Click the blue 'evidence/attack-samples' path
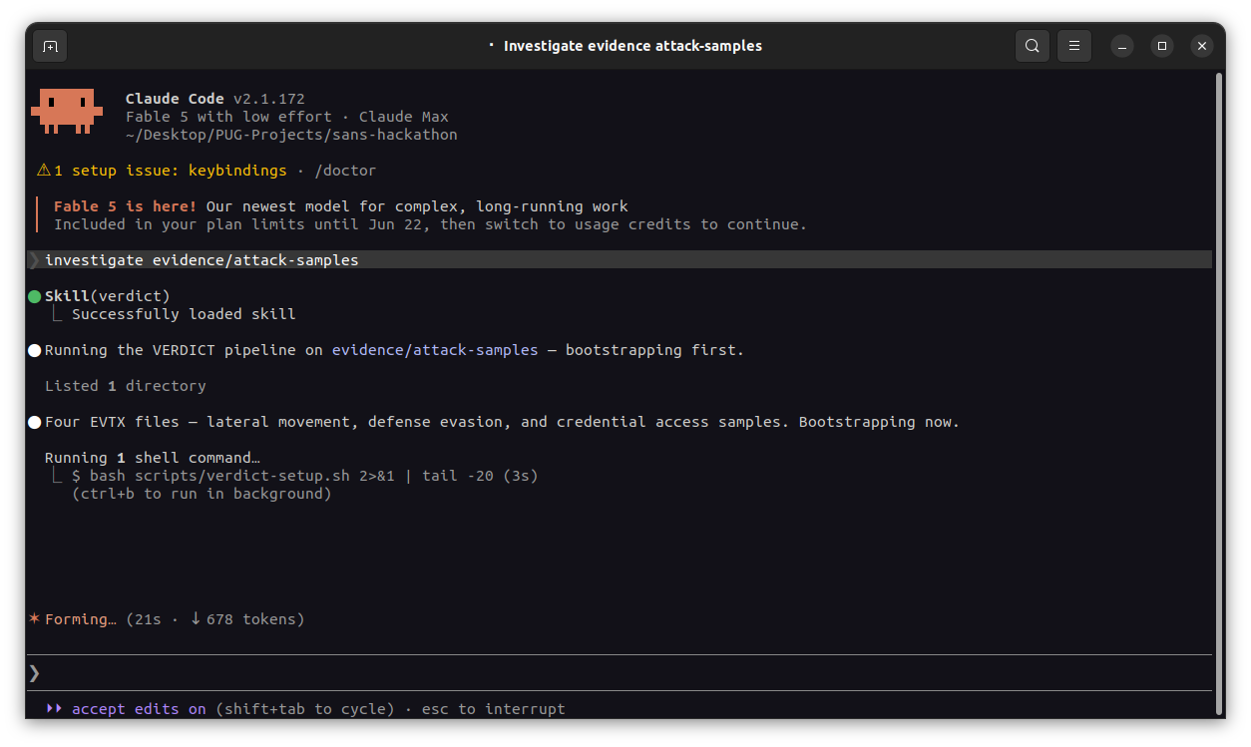The image size is (1251, 747). [x=435, y=350]
